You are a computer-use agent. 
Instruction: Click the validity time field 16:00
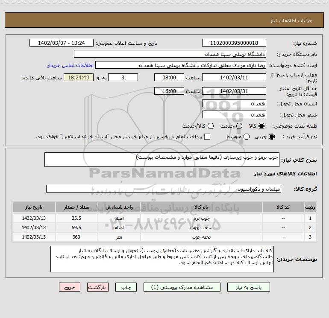click(x=169, y=91)
